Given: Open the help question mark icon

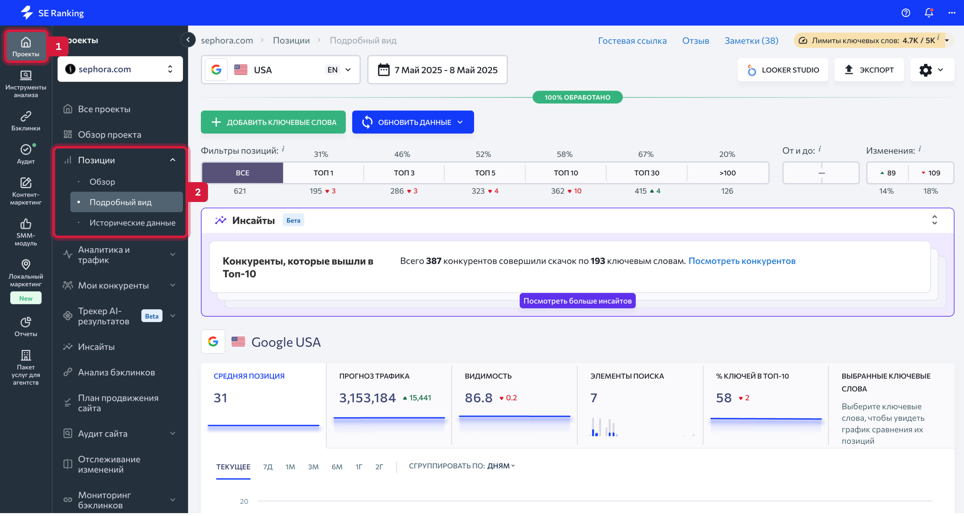Looking at the screenshot, I should 906,13.
